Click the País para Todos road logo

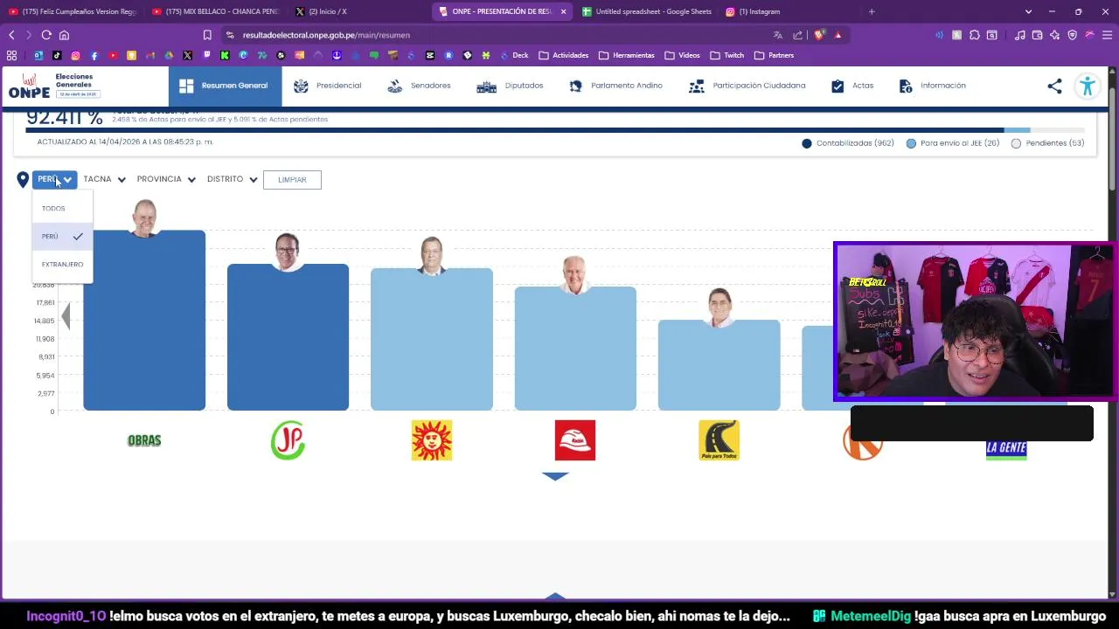point(719,440)
